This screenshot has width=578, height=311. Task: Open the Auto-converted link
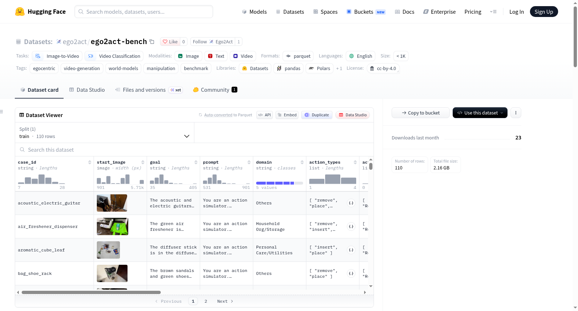coord(218,115)
